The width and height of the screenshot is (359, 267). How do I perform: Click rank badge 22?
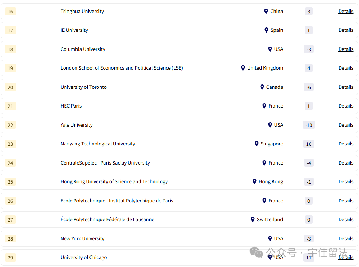(10, 125)
